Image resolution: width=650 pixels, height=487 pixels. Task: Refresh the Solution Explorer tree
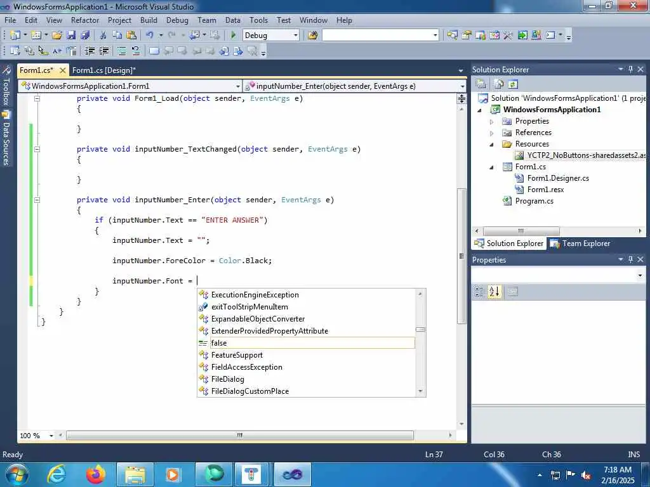[x=513, y=84]
